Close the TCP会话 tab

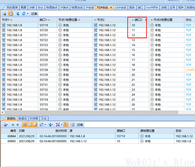point(111,8)
